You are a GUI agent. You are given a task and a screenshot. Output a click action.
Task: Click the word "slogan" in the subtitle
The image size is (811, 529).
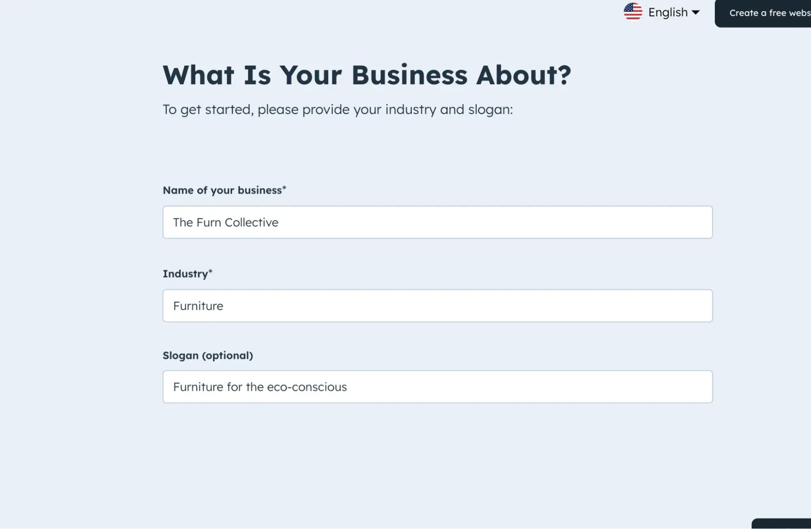[489, 110]
